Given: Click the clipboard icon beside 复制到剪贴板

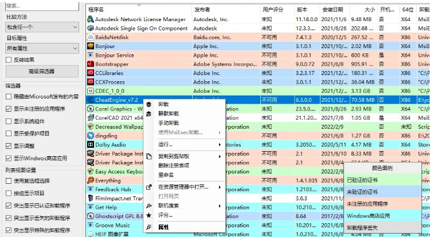Looking at the screenshot, I should [x=148, y=156].
